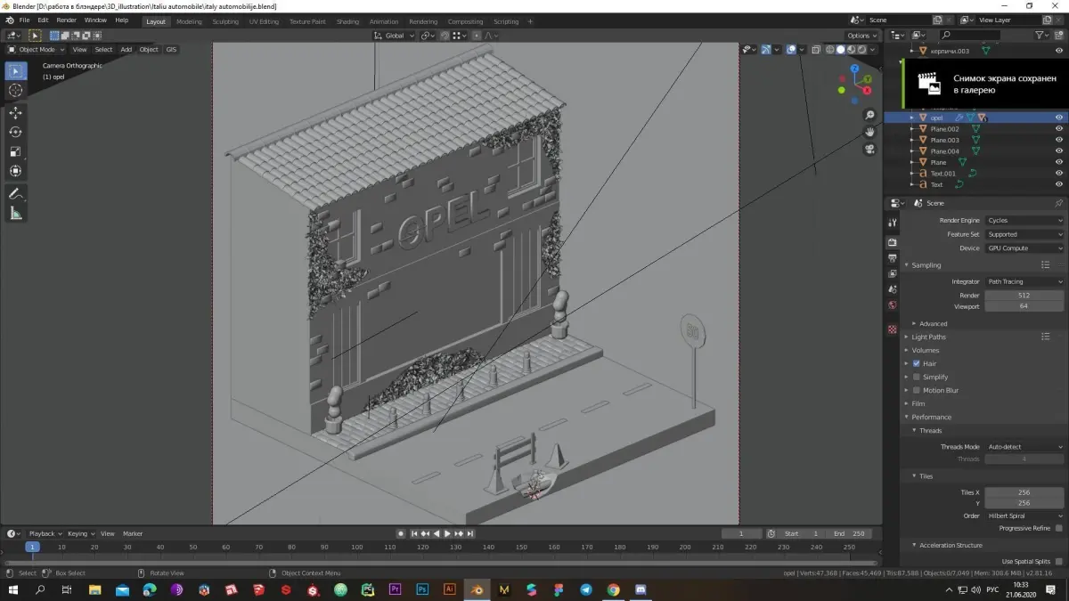Screen dimensions: 1069x601
Task: Open Chrome from the Windows taskbar
Action: [x=614, y=589]
